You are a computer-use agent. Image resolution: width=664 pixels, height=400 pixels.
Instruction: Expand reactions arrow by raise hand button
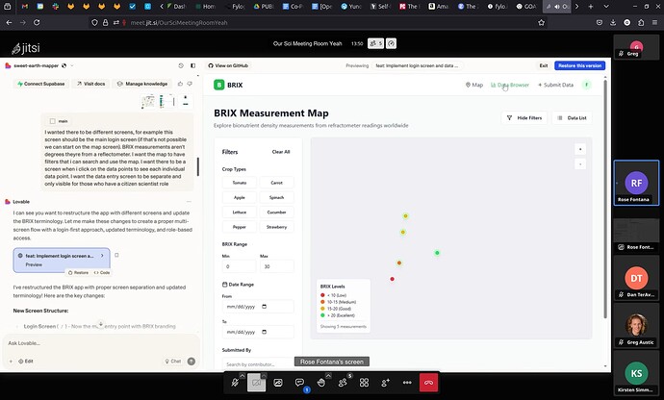(x=328, y=375)
